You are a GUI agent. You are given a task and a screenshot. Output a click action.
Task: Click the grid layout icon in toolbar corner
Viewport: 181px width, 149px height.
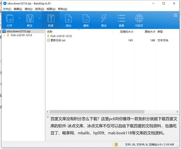coord(175,15)
